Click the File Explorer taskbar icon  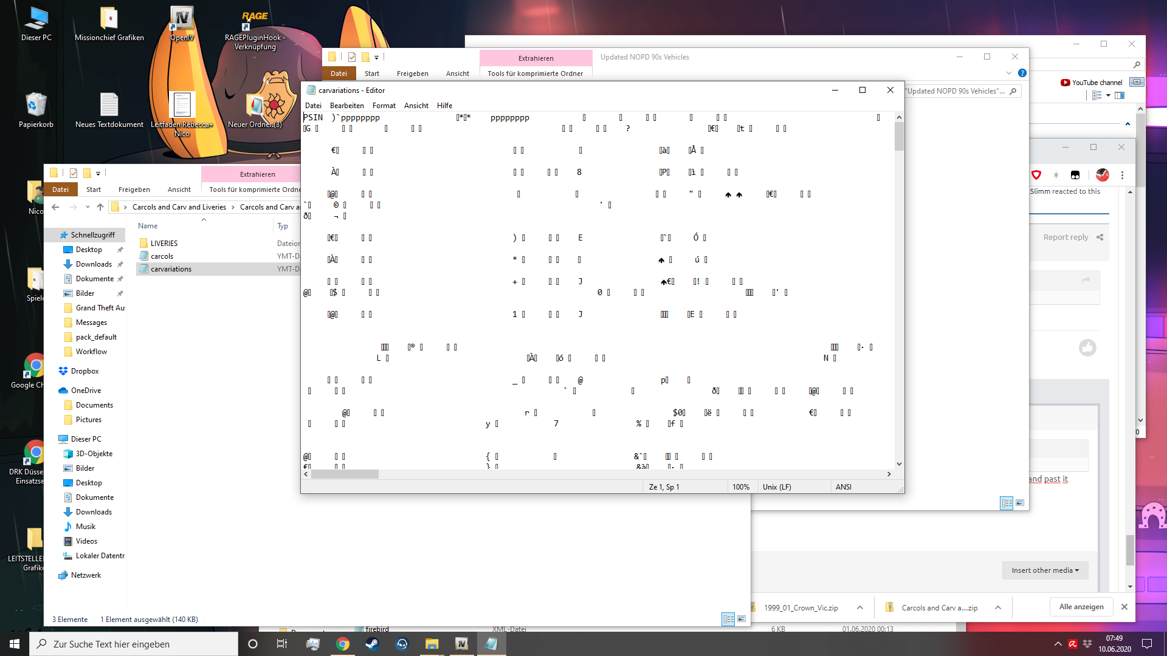432,644
